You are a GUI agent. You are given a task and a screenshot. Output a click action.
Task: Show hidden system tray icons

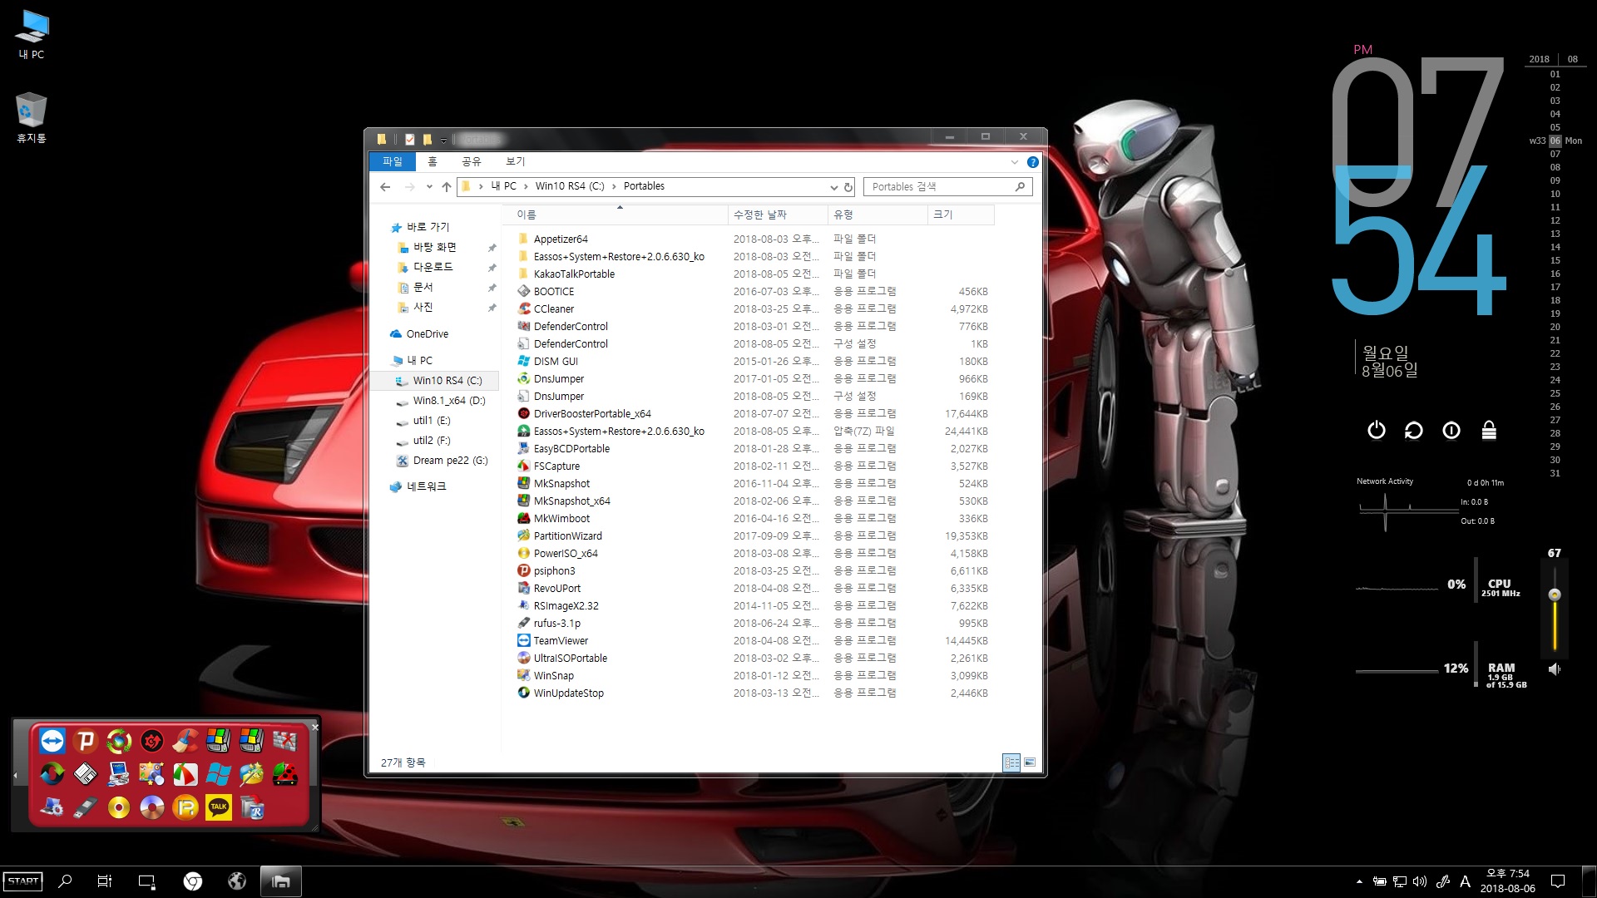click(x=1359, y=881)
